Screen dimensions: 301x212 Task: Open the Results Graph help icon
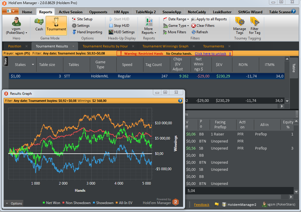pyautogui.click(x=180, y=100)
